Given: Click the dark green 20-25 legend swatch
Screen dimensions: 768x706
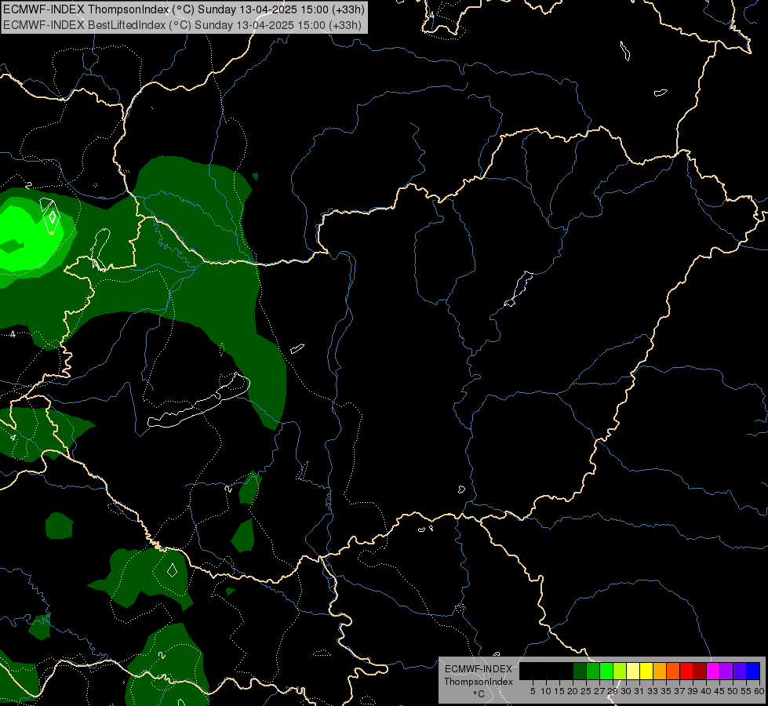Looking at the screenshot, I should pos(580,671).
